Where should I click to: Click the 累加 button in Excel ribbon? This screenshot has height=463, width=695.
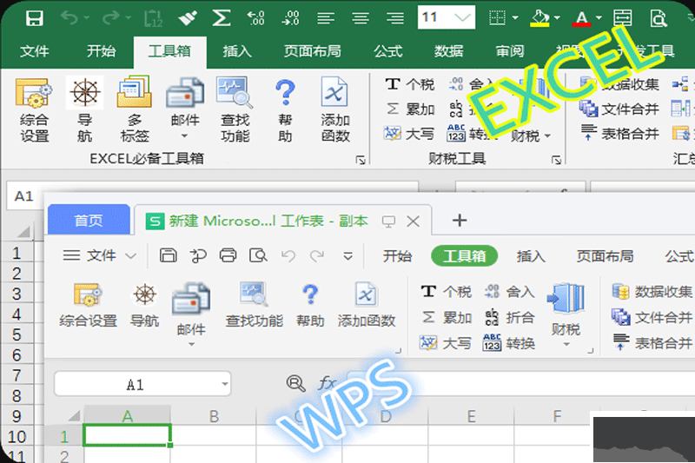pyautogui.click(x=409, y=109)
